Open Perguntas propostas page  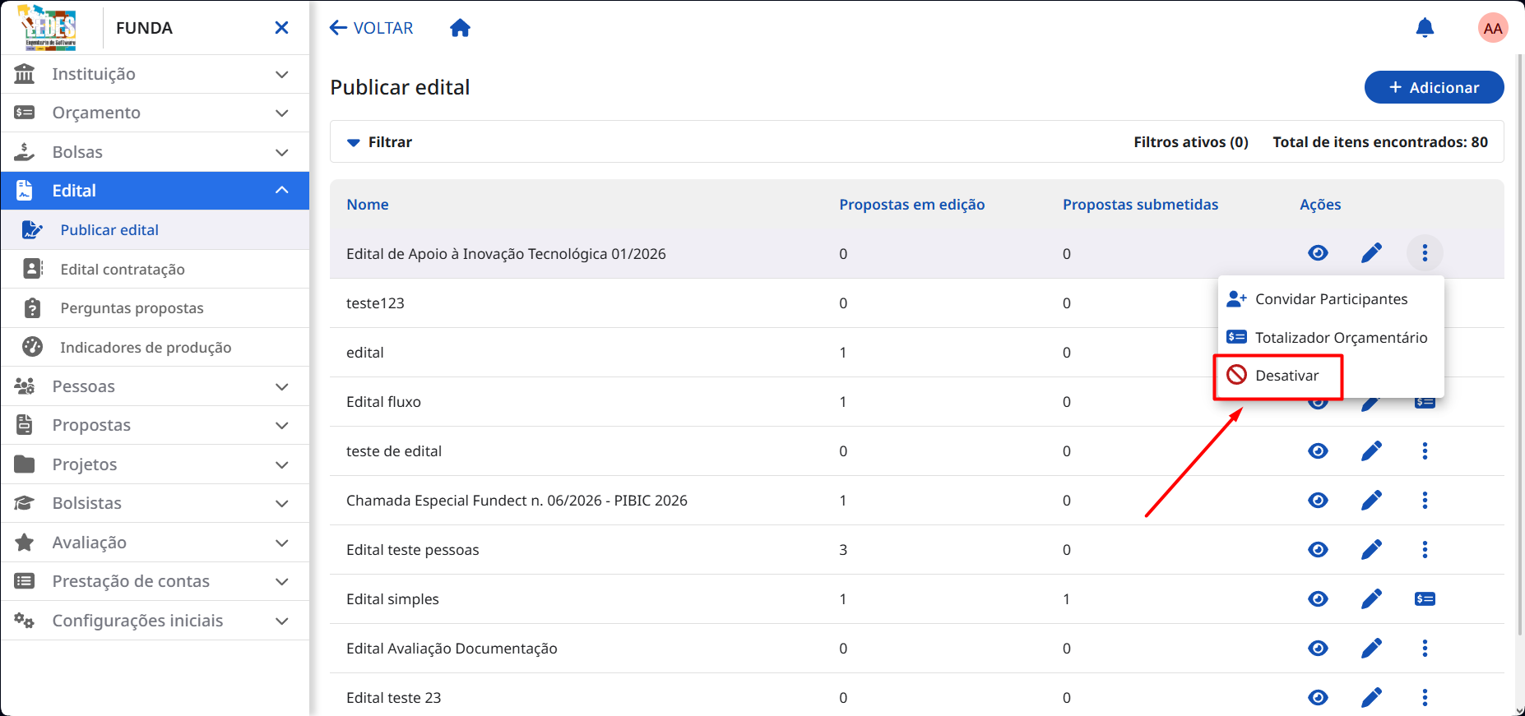click(155, 308)
